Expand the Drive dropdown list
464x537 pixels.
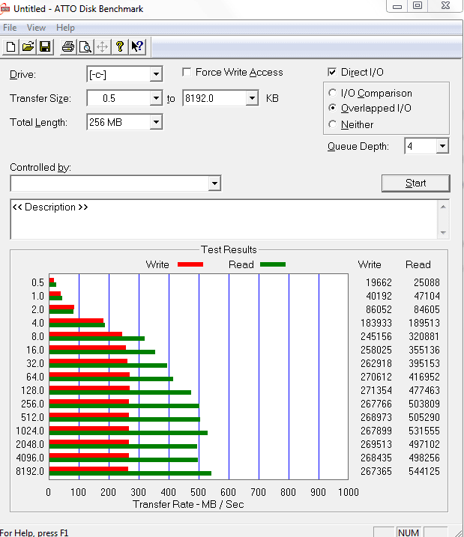[x=156, y=74]
